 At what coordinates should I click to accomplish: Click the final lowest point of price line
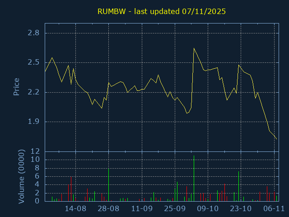276,139
